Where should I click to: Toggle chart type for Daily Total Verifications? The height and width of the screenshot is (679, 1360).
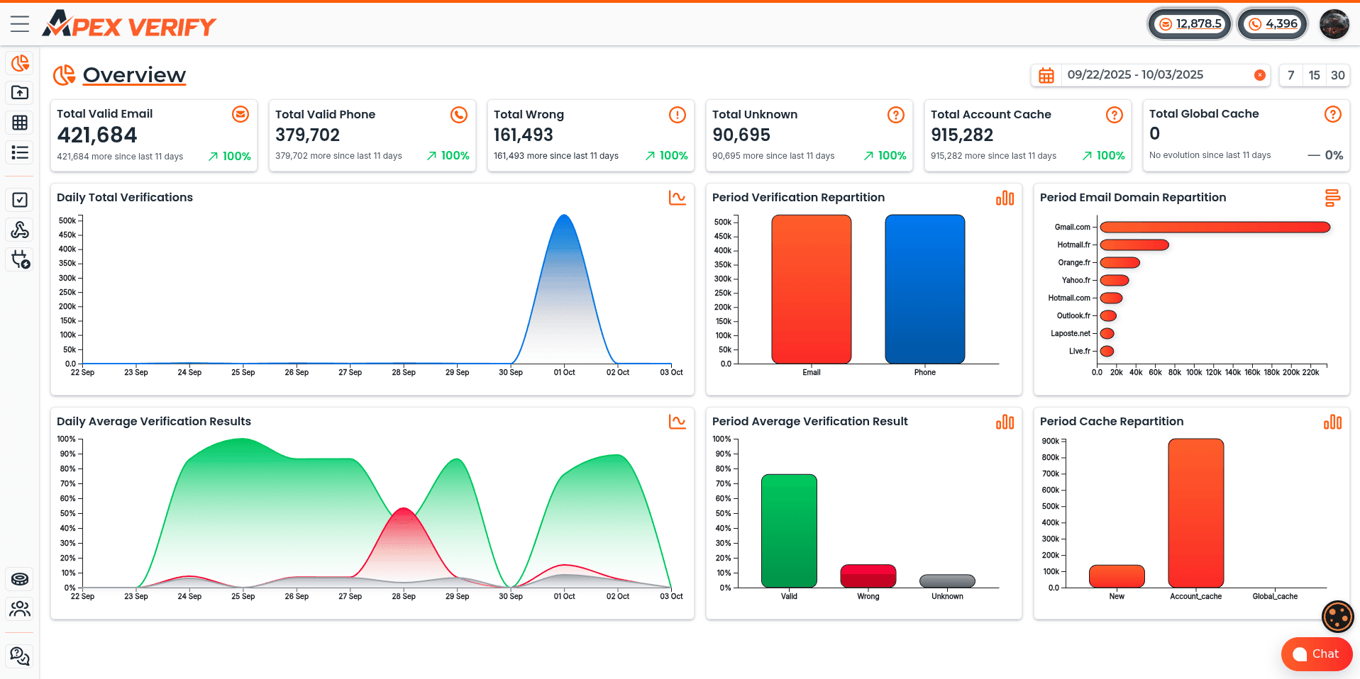pyautogui.click(x=677, y=198)
